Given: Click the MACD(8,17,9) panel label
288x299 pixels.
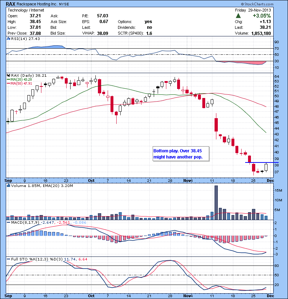Looking at the screenshot, I should (x=25, y=223).
